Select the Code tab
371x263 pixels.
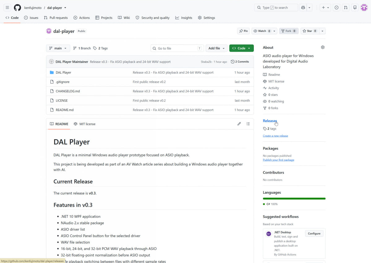12,18
